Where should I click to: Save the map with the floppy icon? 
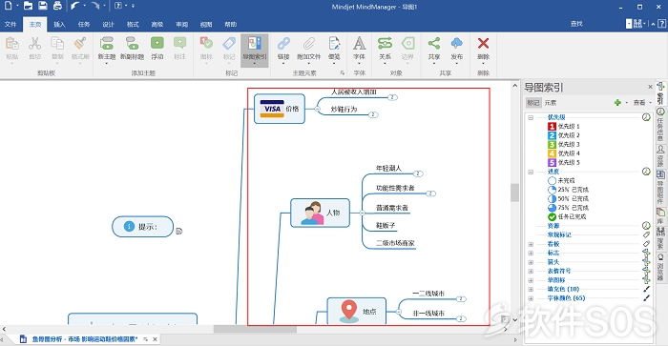coord(43,6)
